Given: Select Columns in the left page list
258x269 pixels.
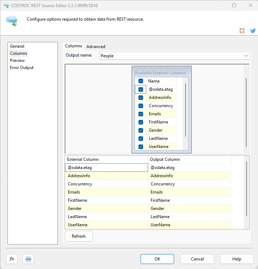Looking at the screenshot, I should [19, 53].
